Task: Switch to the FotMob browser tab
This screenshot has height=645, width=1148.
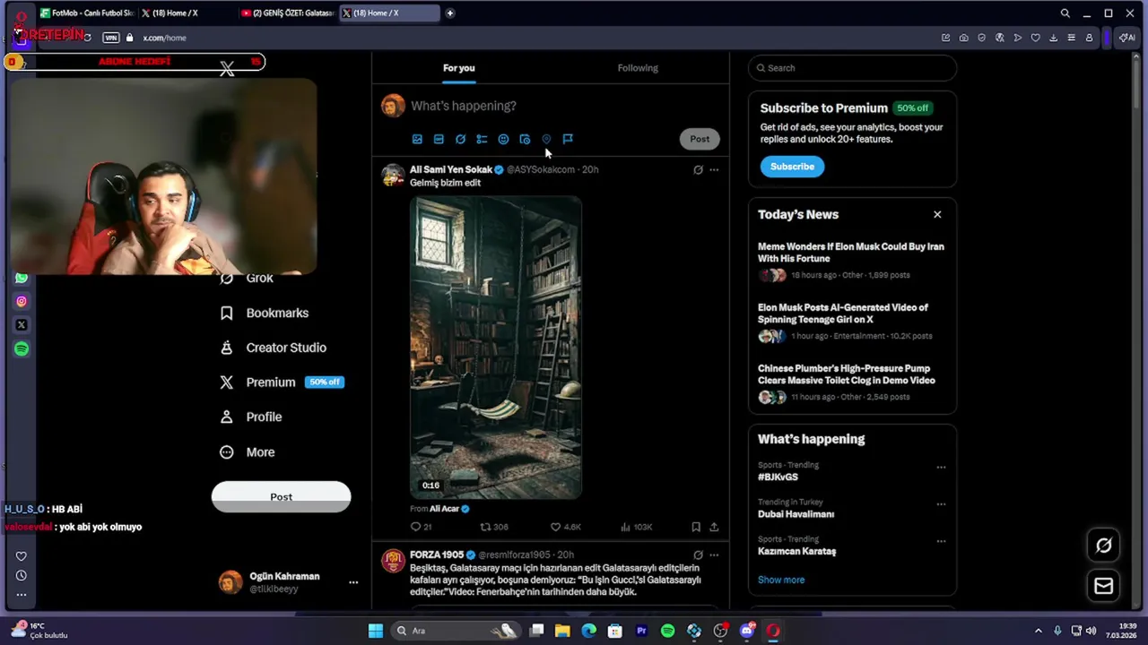Action: tap(86, 13)
